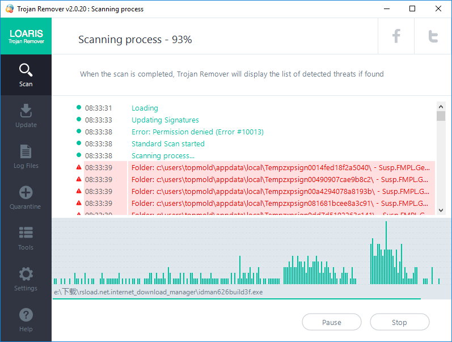
Task: Close the Trojan Remover window
Action: click(x=438, y=9)
